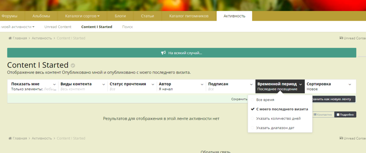Open the 'Подписан' filter dropdown

coord(230,86)
